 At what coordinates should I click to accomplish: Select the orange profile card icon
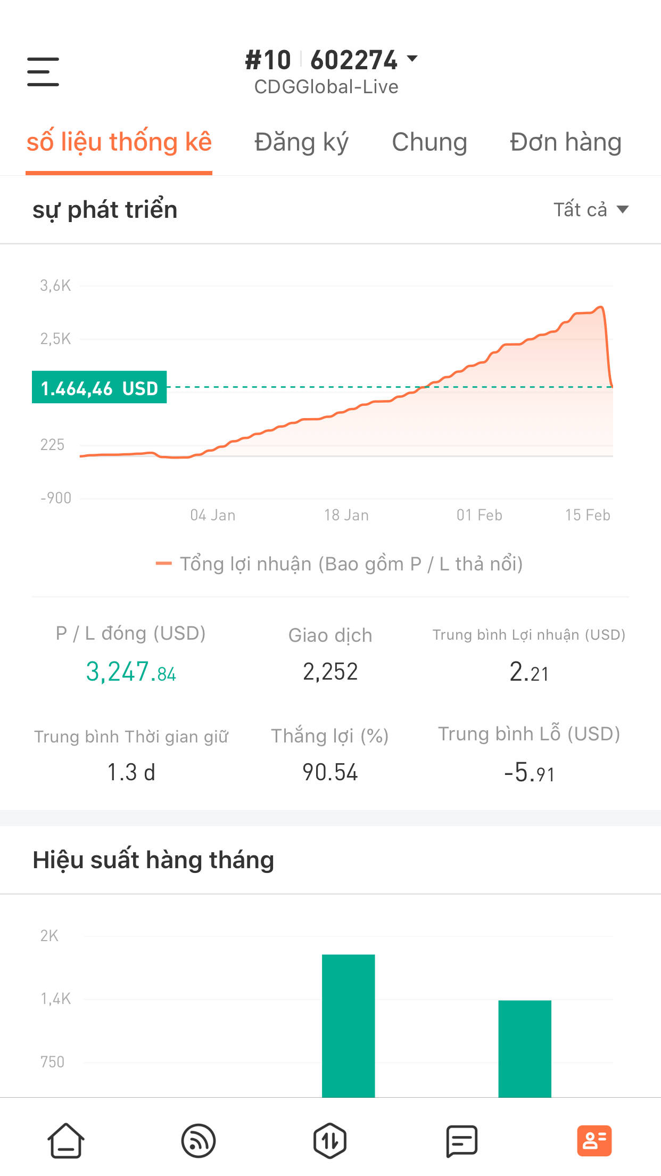click(594, 1141)
